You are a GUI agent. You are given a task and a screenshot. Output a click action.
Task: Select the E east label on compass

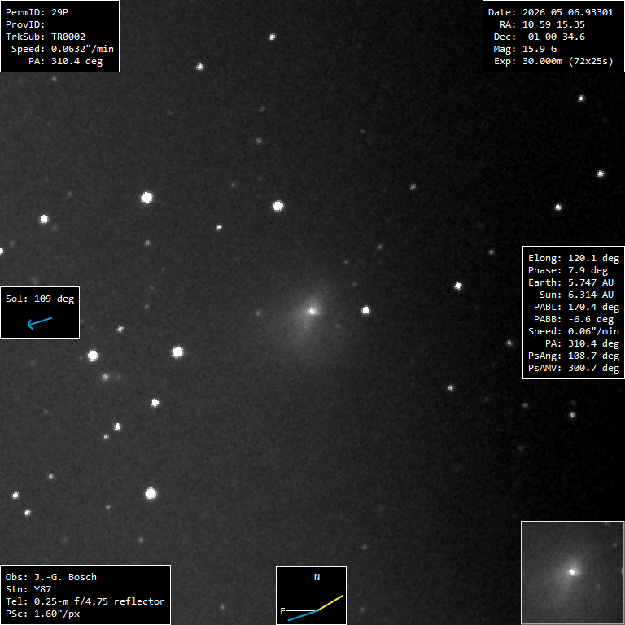point(282,611)
